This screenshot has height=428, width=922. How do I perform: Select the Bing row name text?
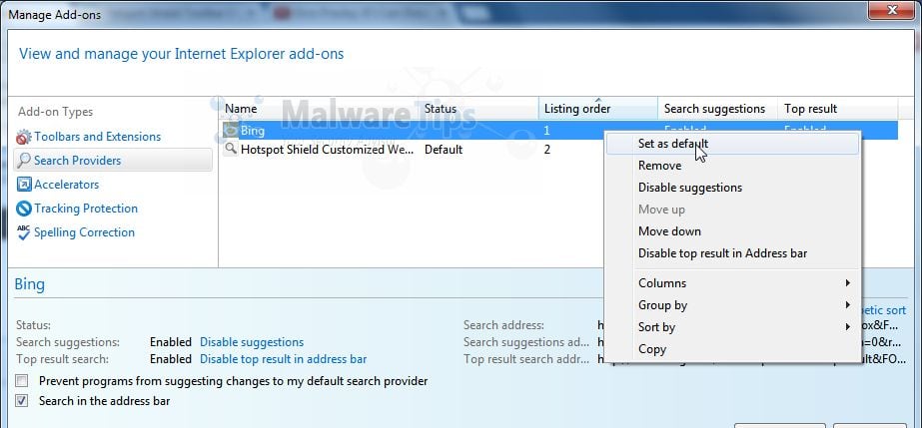(253, 131)
